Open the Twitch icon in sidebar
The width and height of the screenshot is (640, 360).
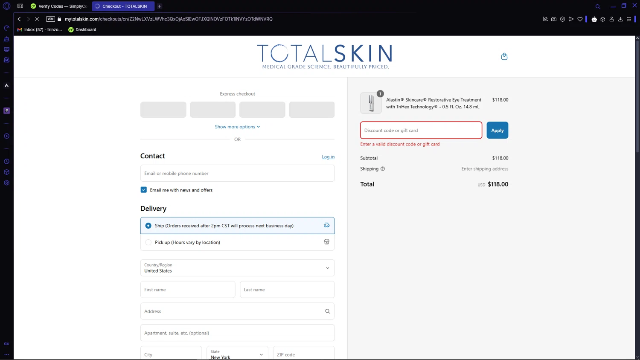pos(7,110)
